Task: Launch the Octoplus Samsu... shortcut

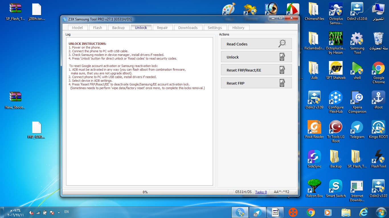Action: [336, 14]
